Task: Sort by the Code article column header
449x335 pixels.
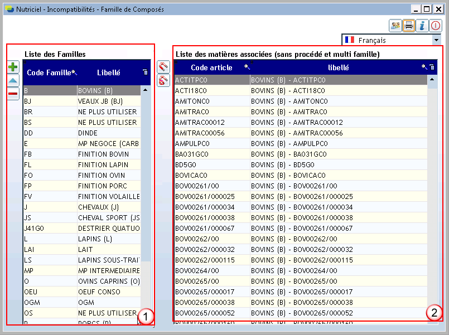Action: 211,67
